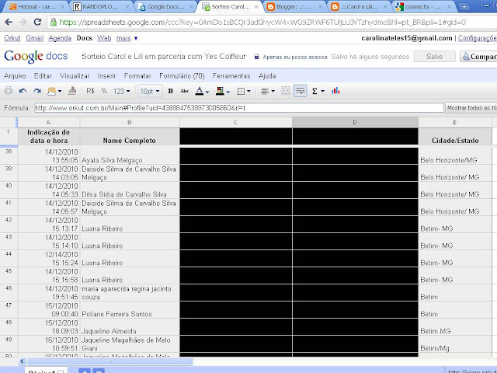Click the print icon in the toolbar
This screenshot has width=497, height=373.
coord(9,91)
